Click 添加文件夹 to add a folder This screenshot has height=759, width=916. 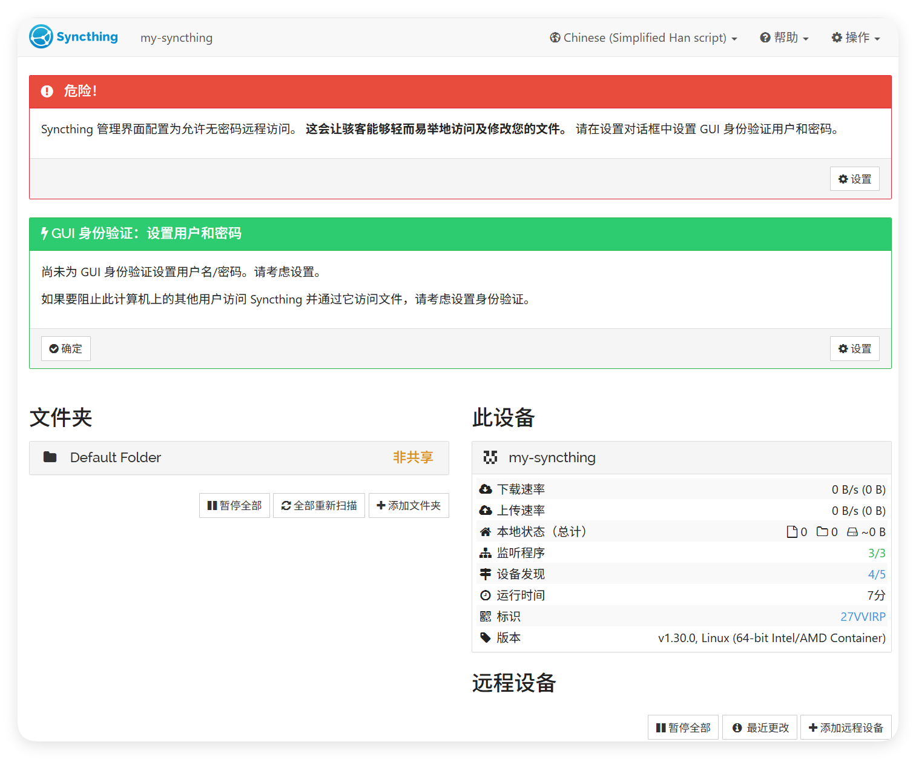[x=409, y=505]
